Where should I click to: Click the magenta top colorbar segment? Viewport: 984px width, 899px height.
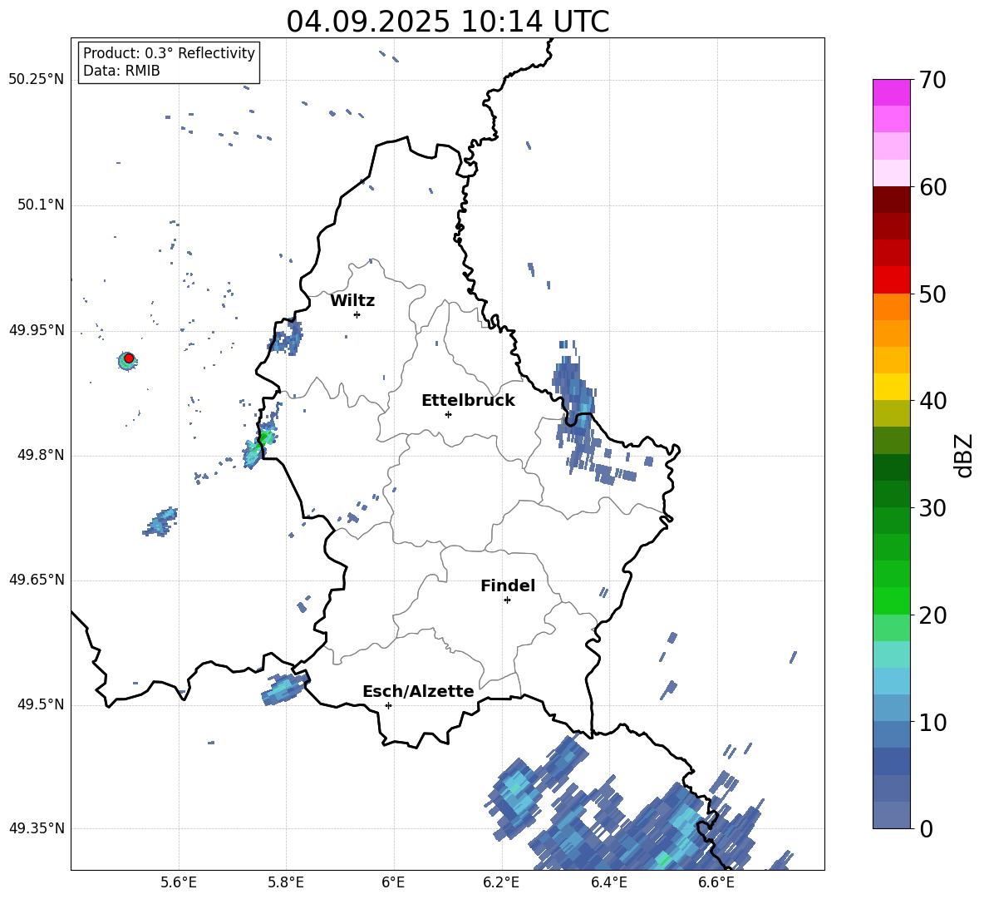click(x=892, y=92)
